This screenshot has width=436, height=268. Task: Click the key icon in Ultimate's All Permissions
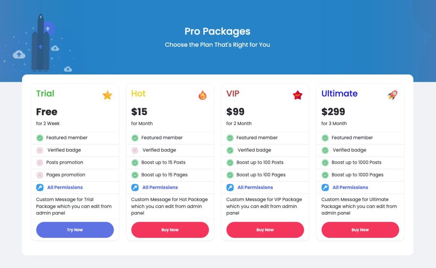pyautogui.click(x=325, y=188)
